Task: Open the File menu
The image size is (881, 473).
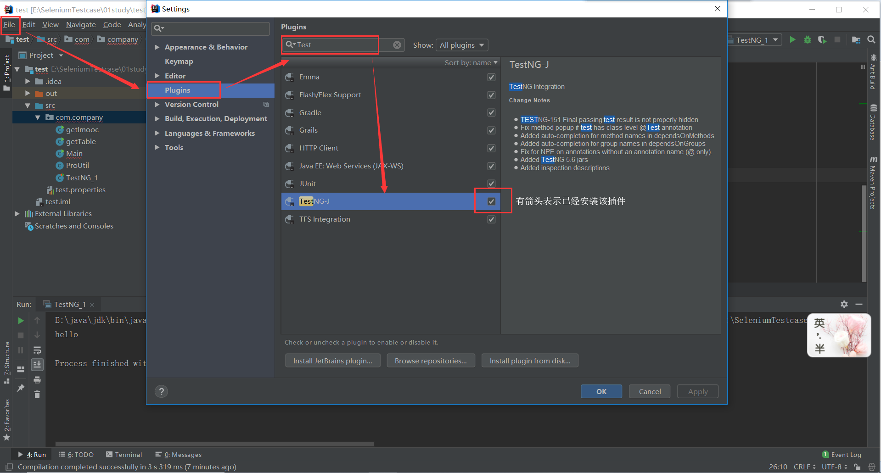Action: (x=10, y=25)
